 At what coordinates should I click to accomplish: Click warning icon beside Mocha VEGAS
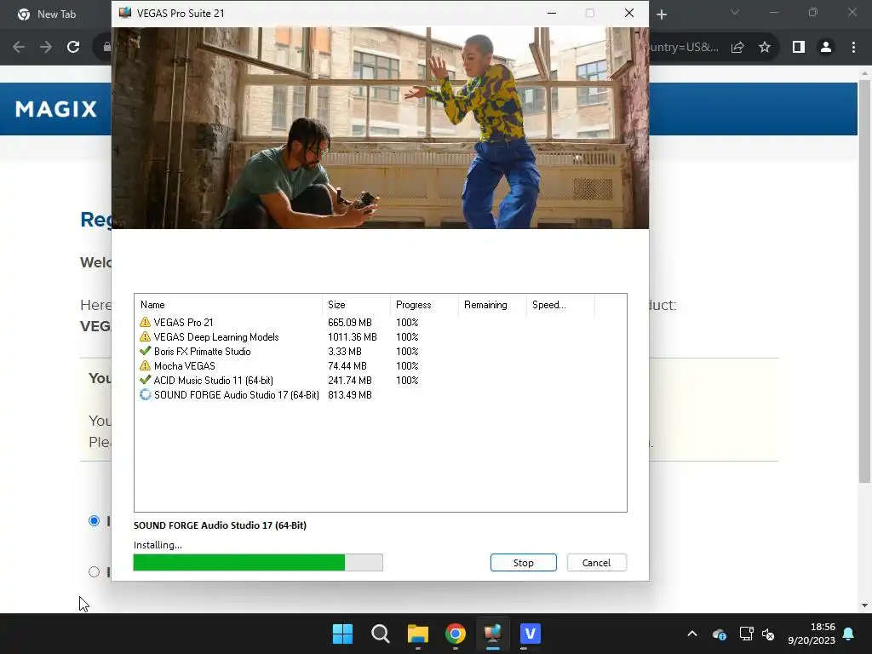(x=145, y=366)
